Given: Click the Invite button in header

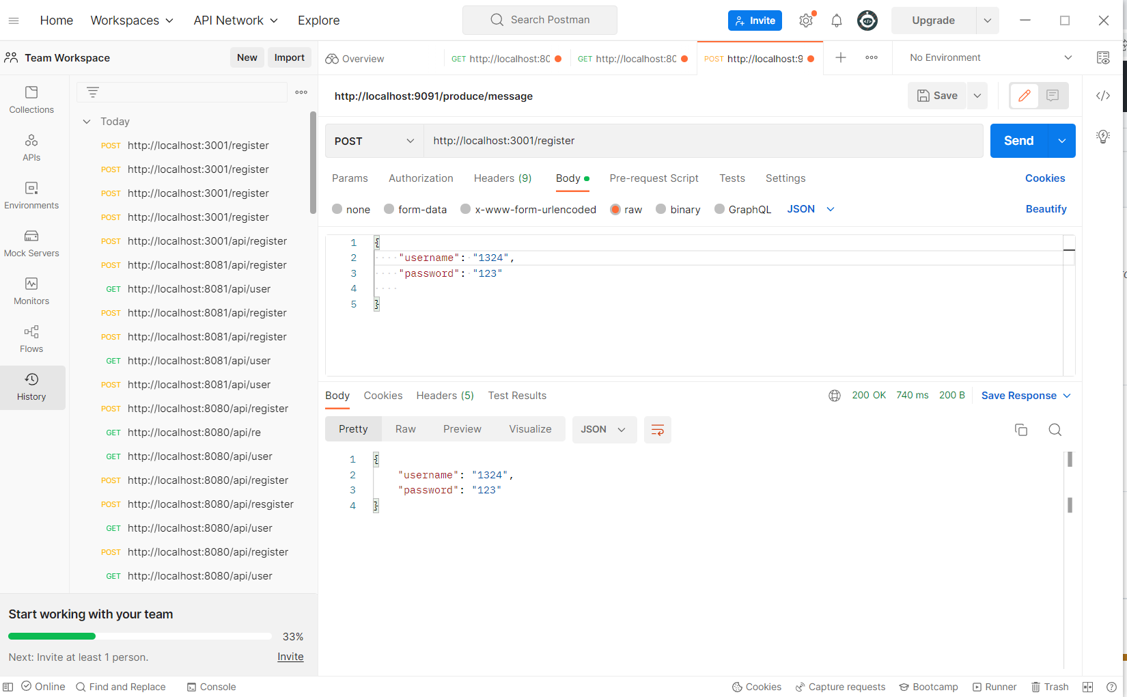Looking at the screenshot, I should tap(755, 20).
